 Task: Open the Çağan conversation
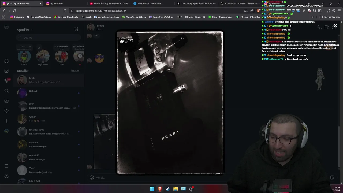pos(49,118)
